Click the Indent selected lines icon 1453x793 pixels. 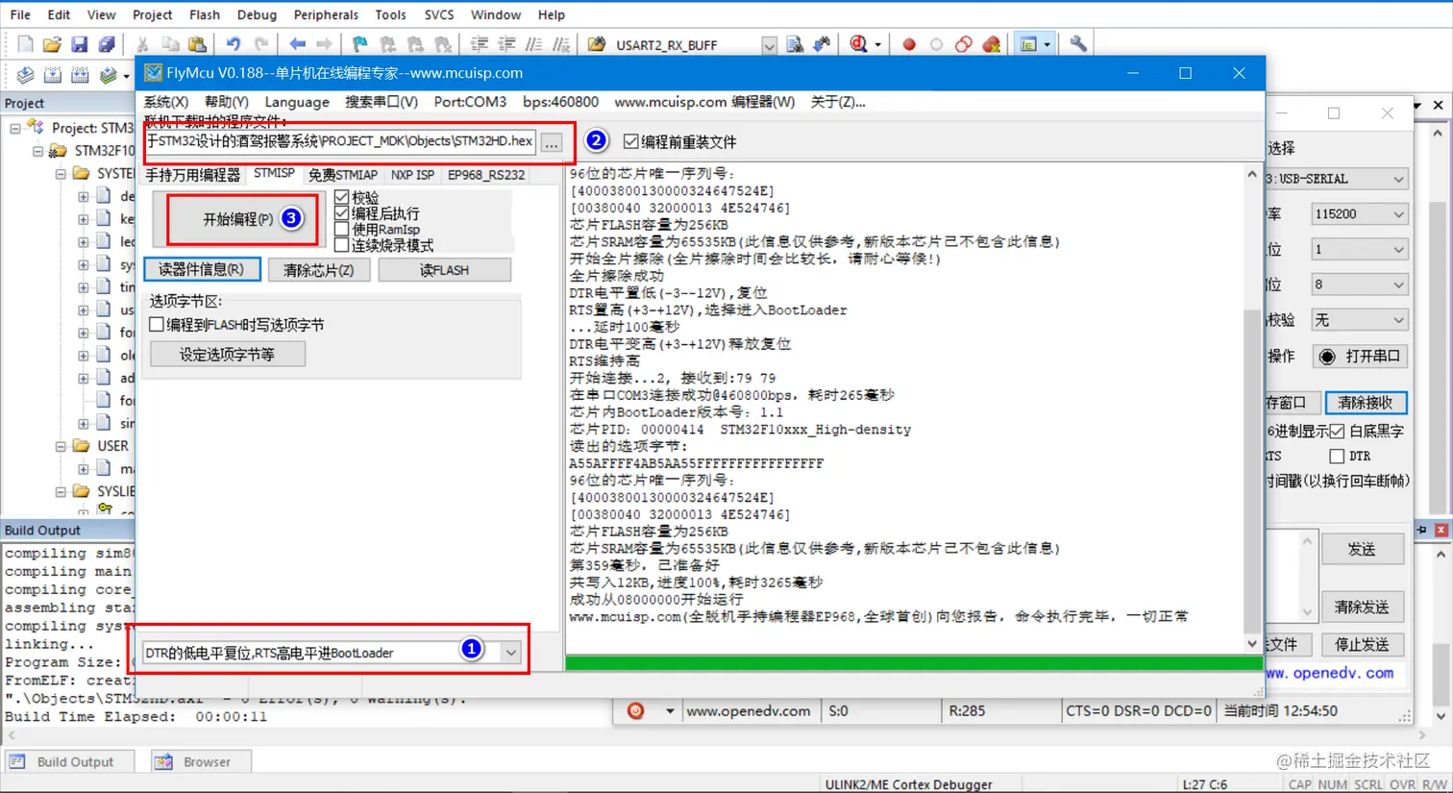479,44
